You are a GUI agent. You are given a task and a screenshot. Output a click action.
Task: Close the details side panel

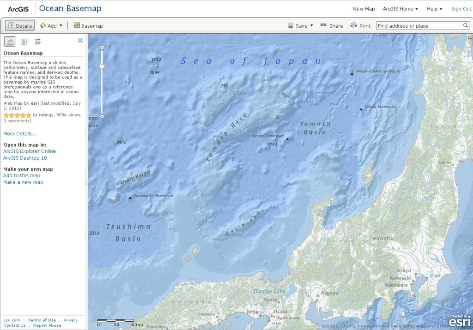coord(80,40)
